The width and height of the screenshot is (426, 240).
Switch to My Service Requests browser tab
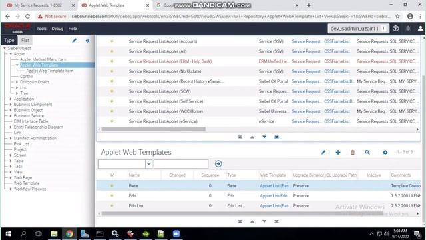coord(38,5)
